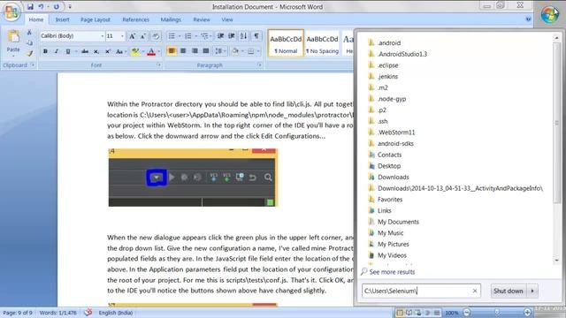This screenshot has height=318, width=566.
Task: Open the .jenkins folder result
Action: coord(387,77)
